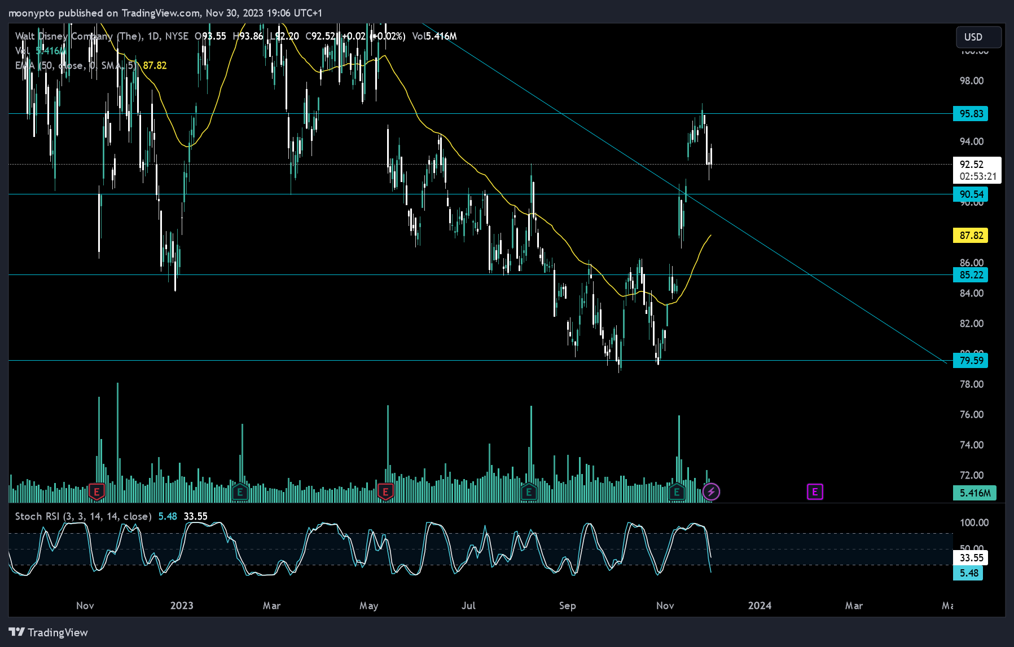Click the upcoming purple earnings marker in 2024
1014x647 pixels.
pyautogui.click(x=815, y=492)
